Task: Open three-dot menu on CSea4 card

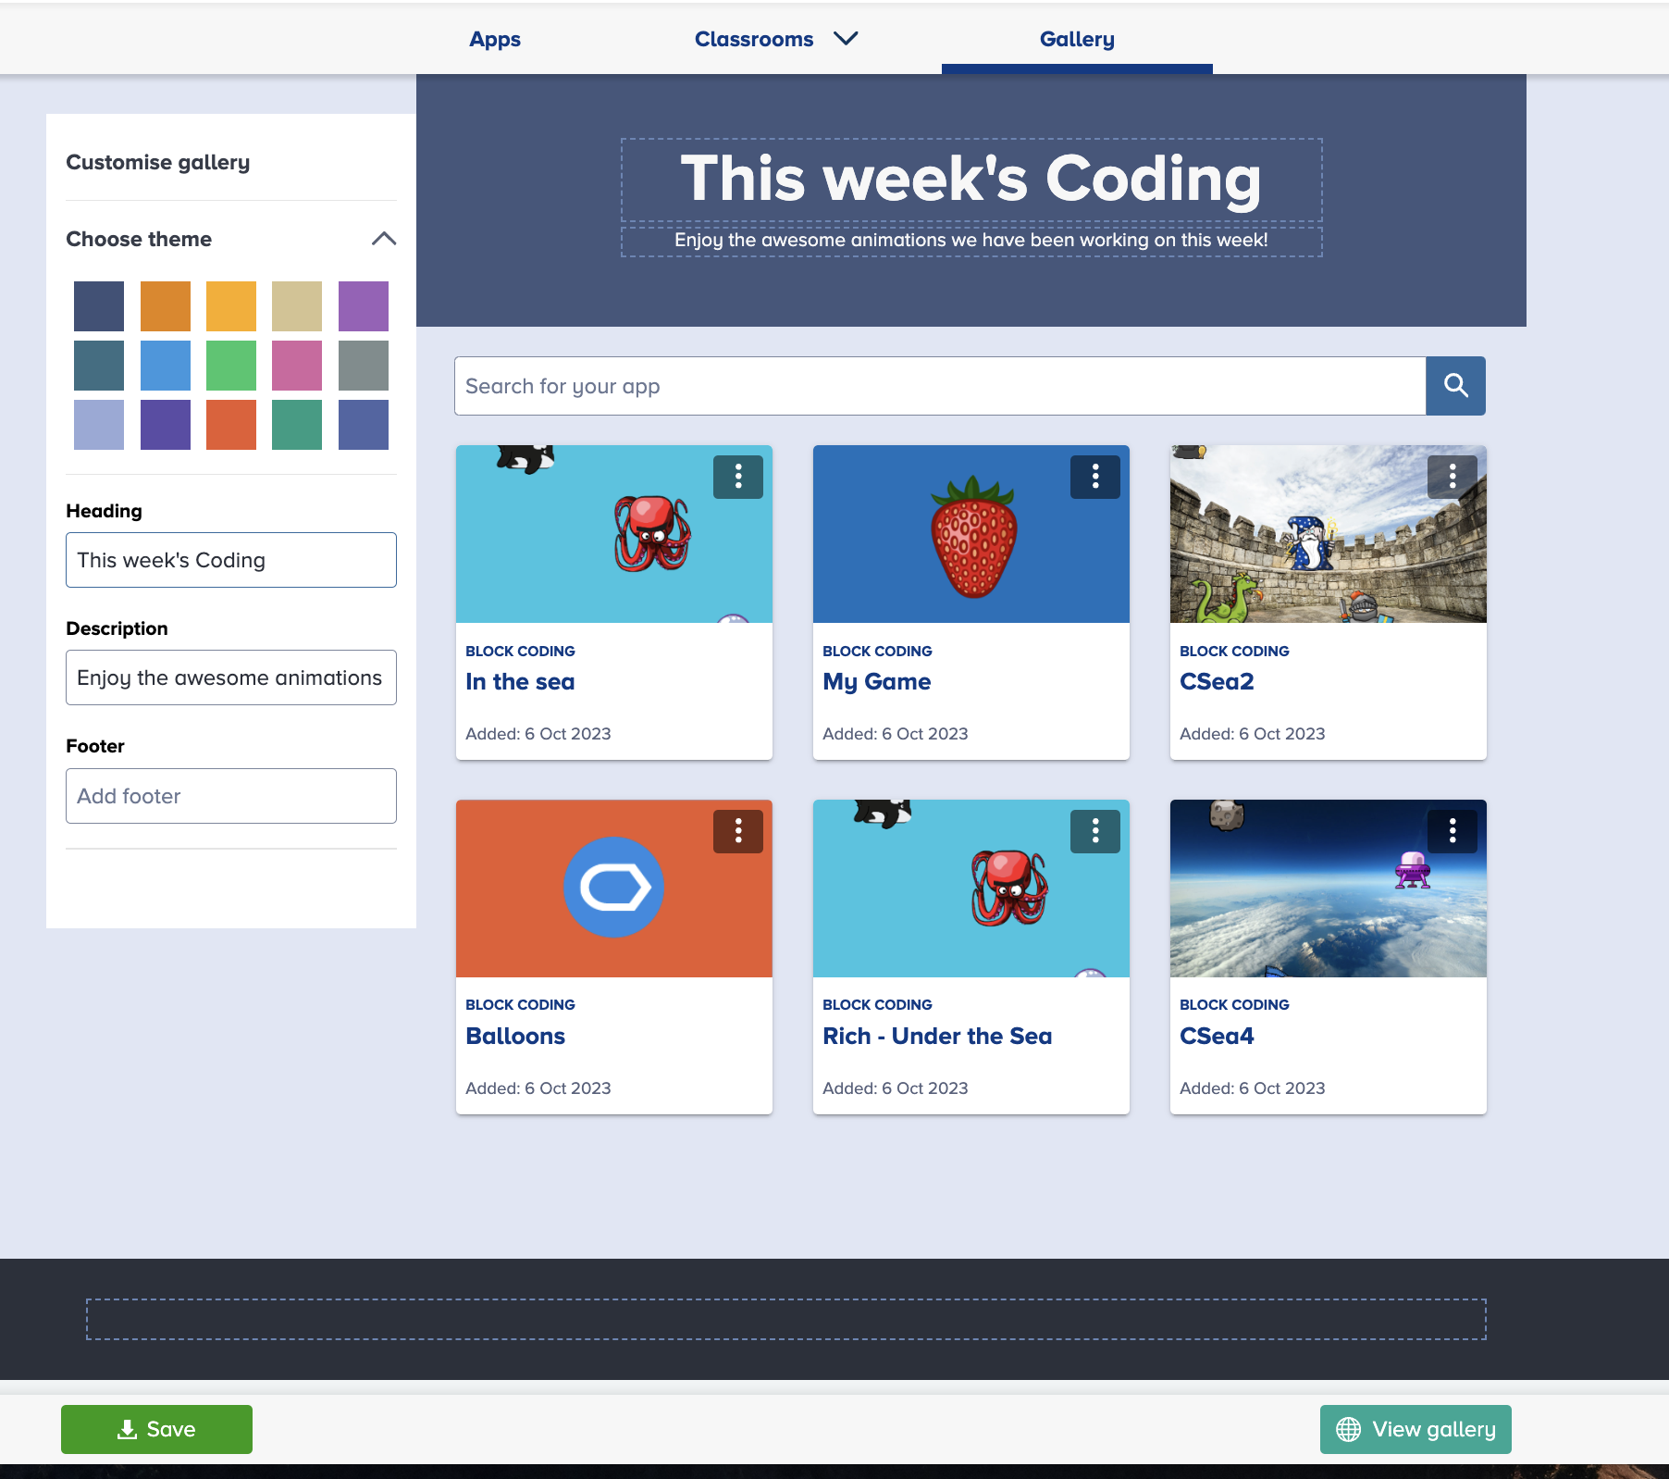Action: pos(1452,831)
